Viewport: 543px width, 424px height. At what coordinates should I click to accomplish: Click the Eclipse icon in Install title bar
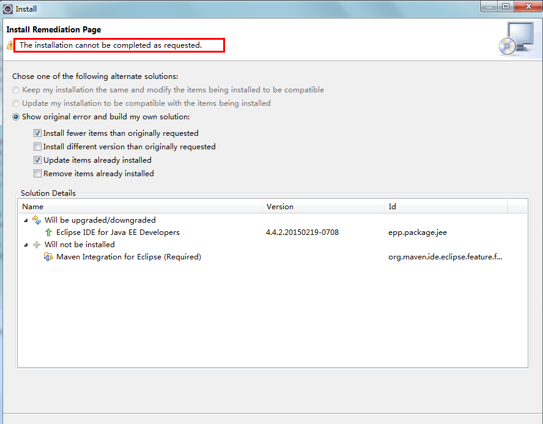coord(7,9)
